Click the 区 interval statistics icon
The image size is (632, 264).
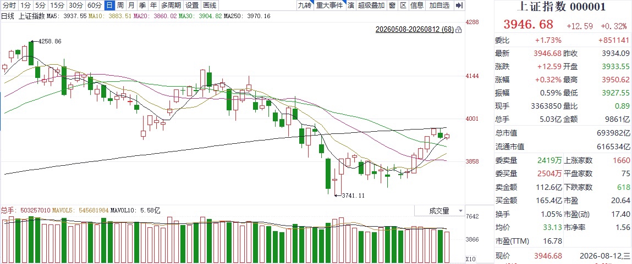pos(402,5)
